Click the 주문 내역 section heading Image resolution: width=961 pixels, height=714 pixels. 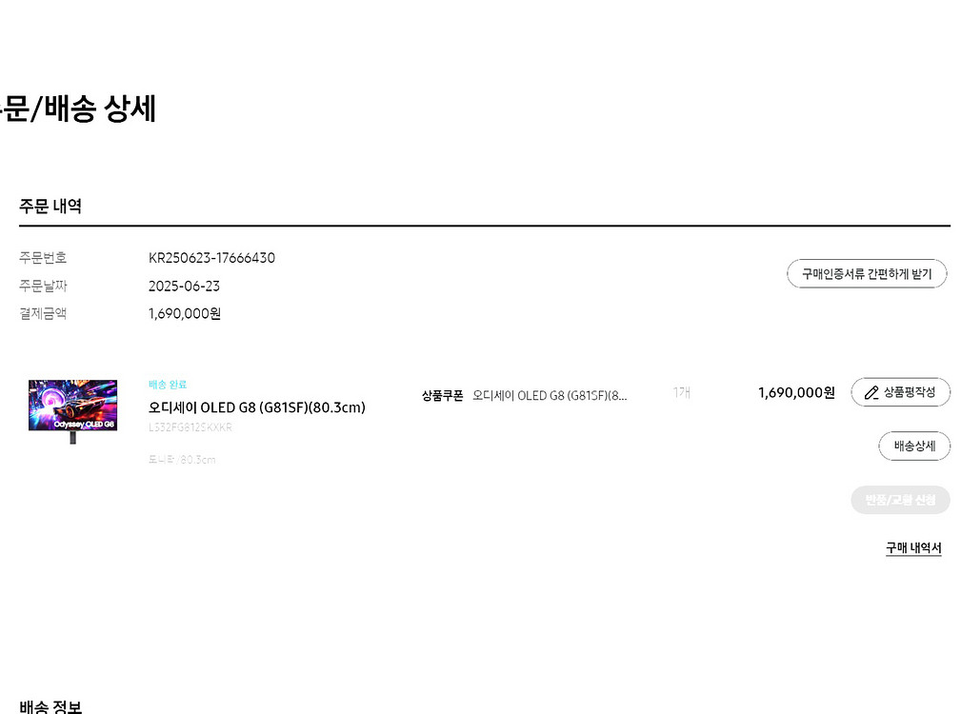[50, 206]
